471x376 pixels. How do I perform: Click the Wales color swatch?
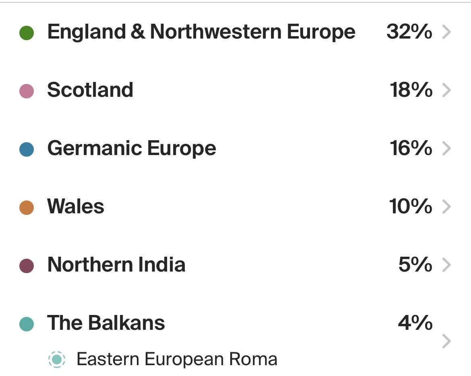[27, 206]
